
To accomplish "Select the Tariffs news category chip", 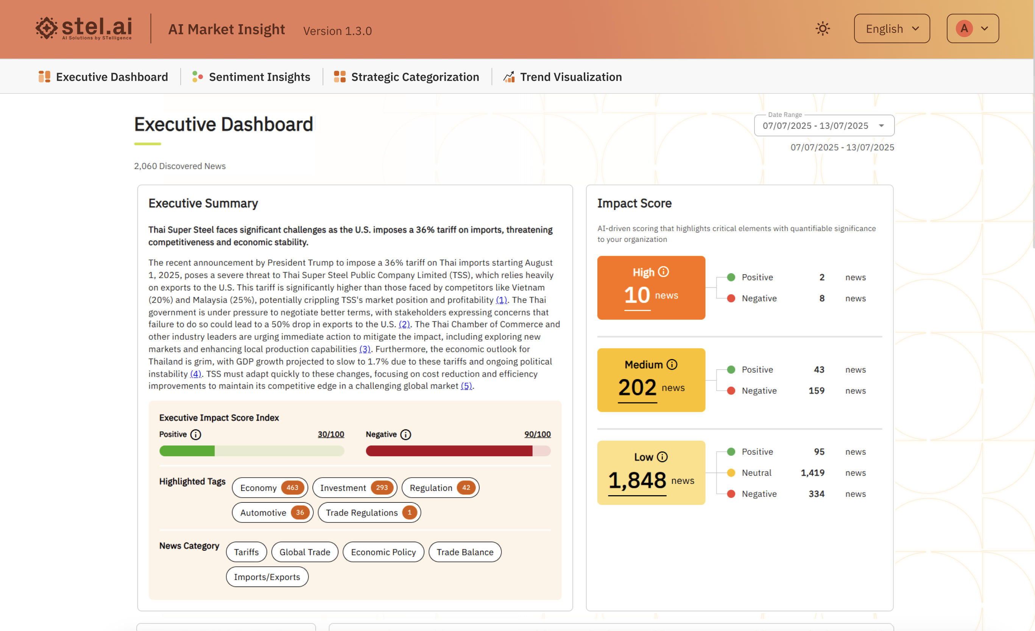I will [246, 552].
